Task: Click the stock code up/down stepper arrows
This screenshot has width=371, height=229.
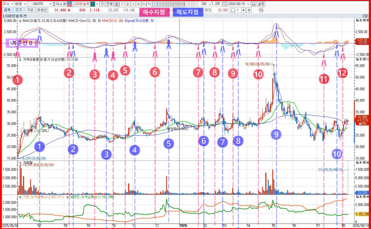Action: coord(54,4)
